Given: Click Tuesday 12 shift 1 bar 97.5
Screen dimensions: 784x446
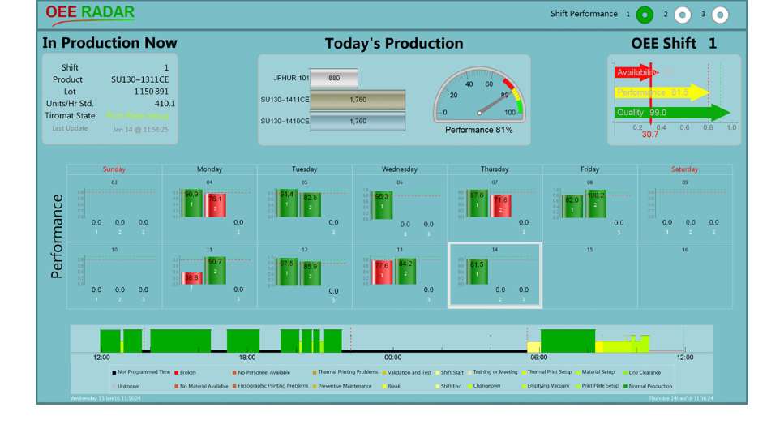Looking at the screenshot, I should 286,272.
